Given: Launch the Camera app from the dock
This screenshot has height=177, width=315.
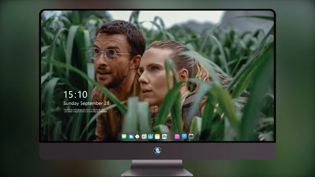Looking at the screenshot, I should tap(191, 136).
